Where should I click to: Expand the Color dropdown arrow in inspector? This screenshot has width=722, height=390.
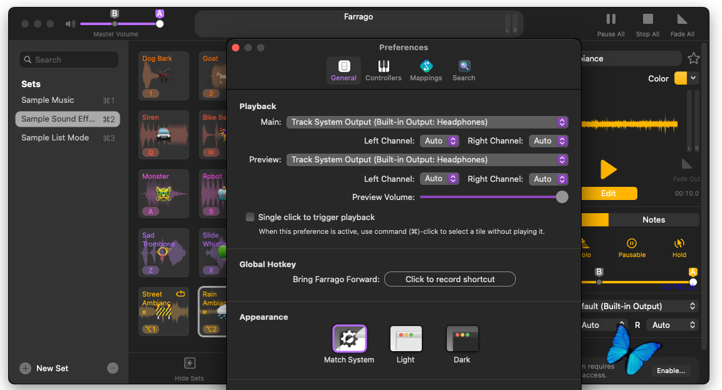[x=693, y=78]
